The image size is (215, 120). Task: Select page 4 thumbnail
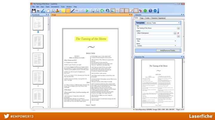click(38, 78)
